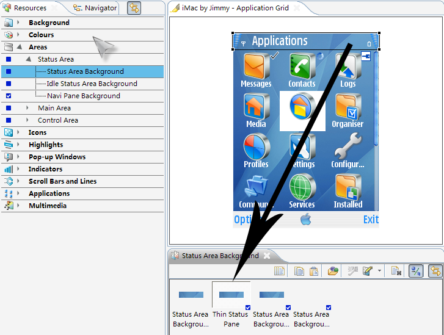Screen dimensions: 444x335
Task: Expand the Main Area arrow
Action: coord(27,108)
